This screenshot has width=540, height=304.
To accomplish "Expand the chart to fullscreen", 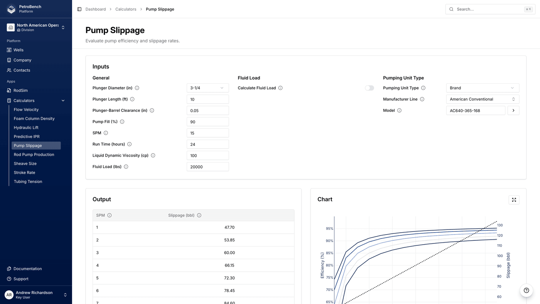I will (x=513, y=200).
